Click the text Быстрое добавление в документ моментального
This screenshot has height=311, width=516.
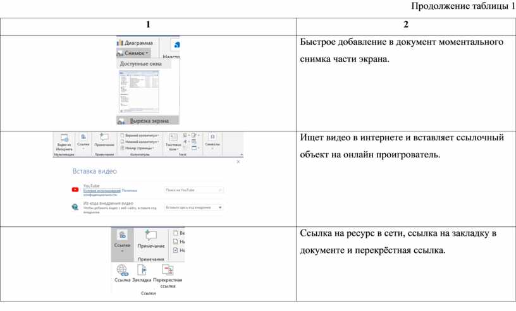(x=402, y=42)
